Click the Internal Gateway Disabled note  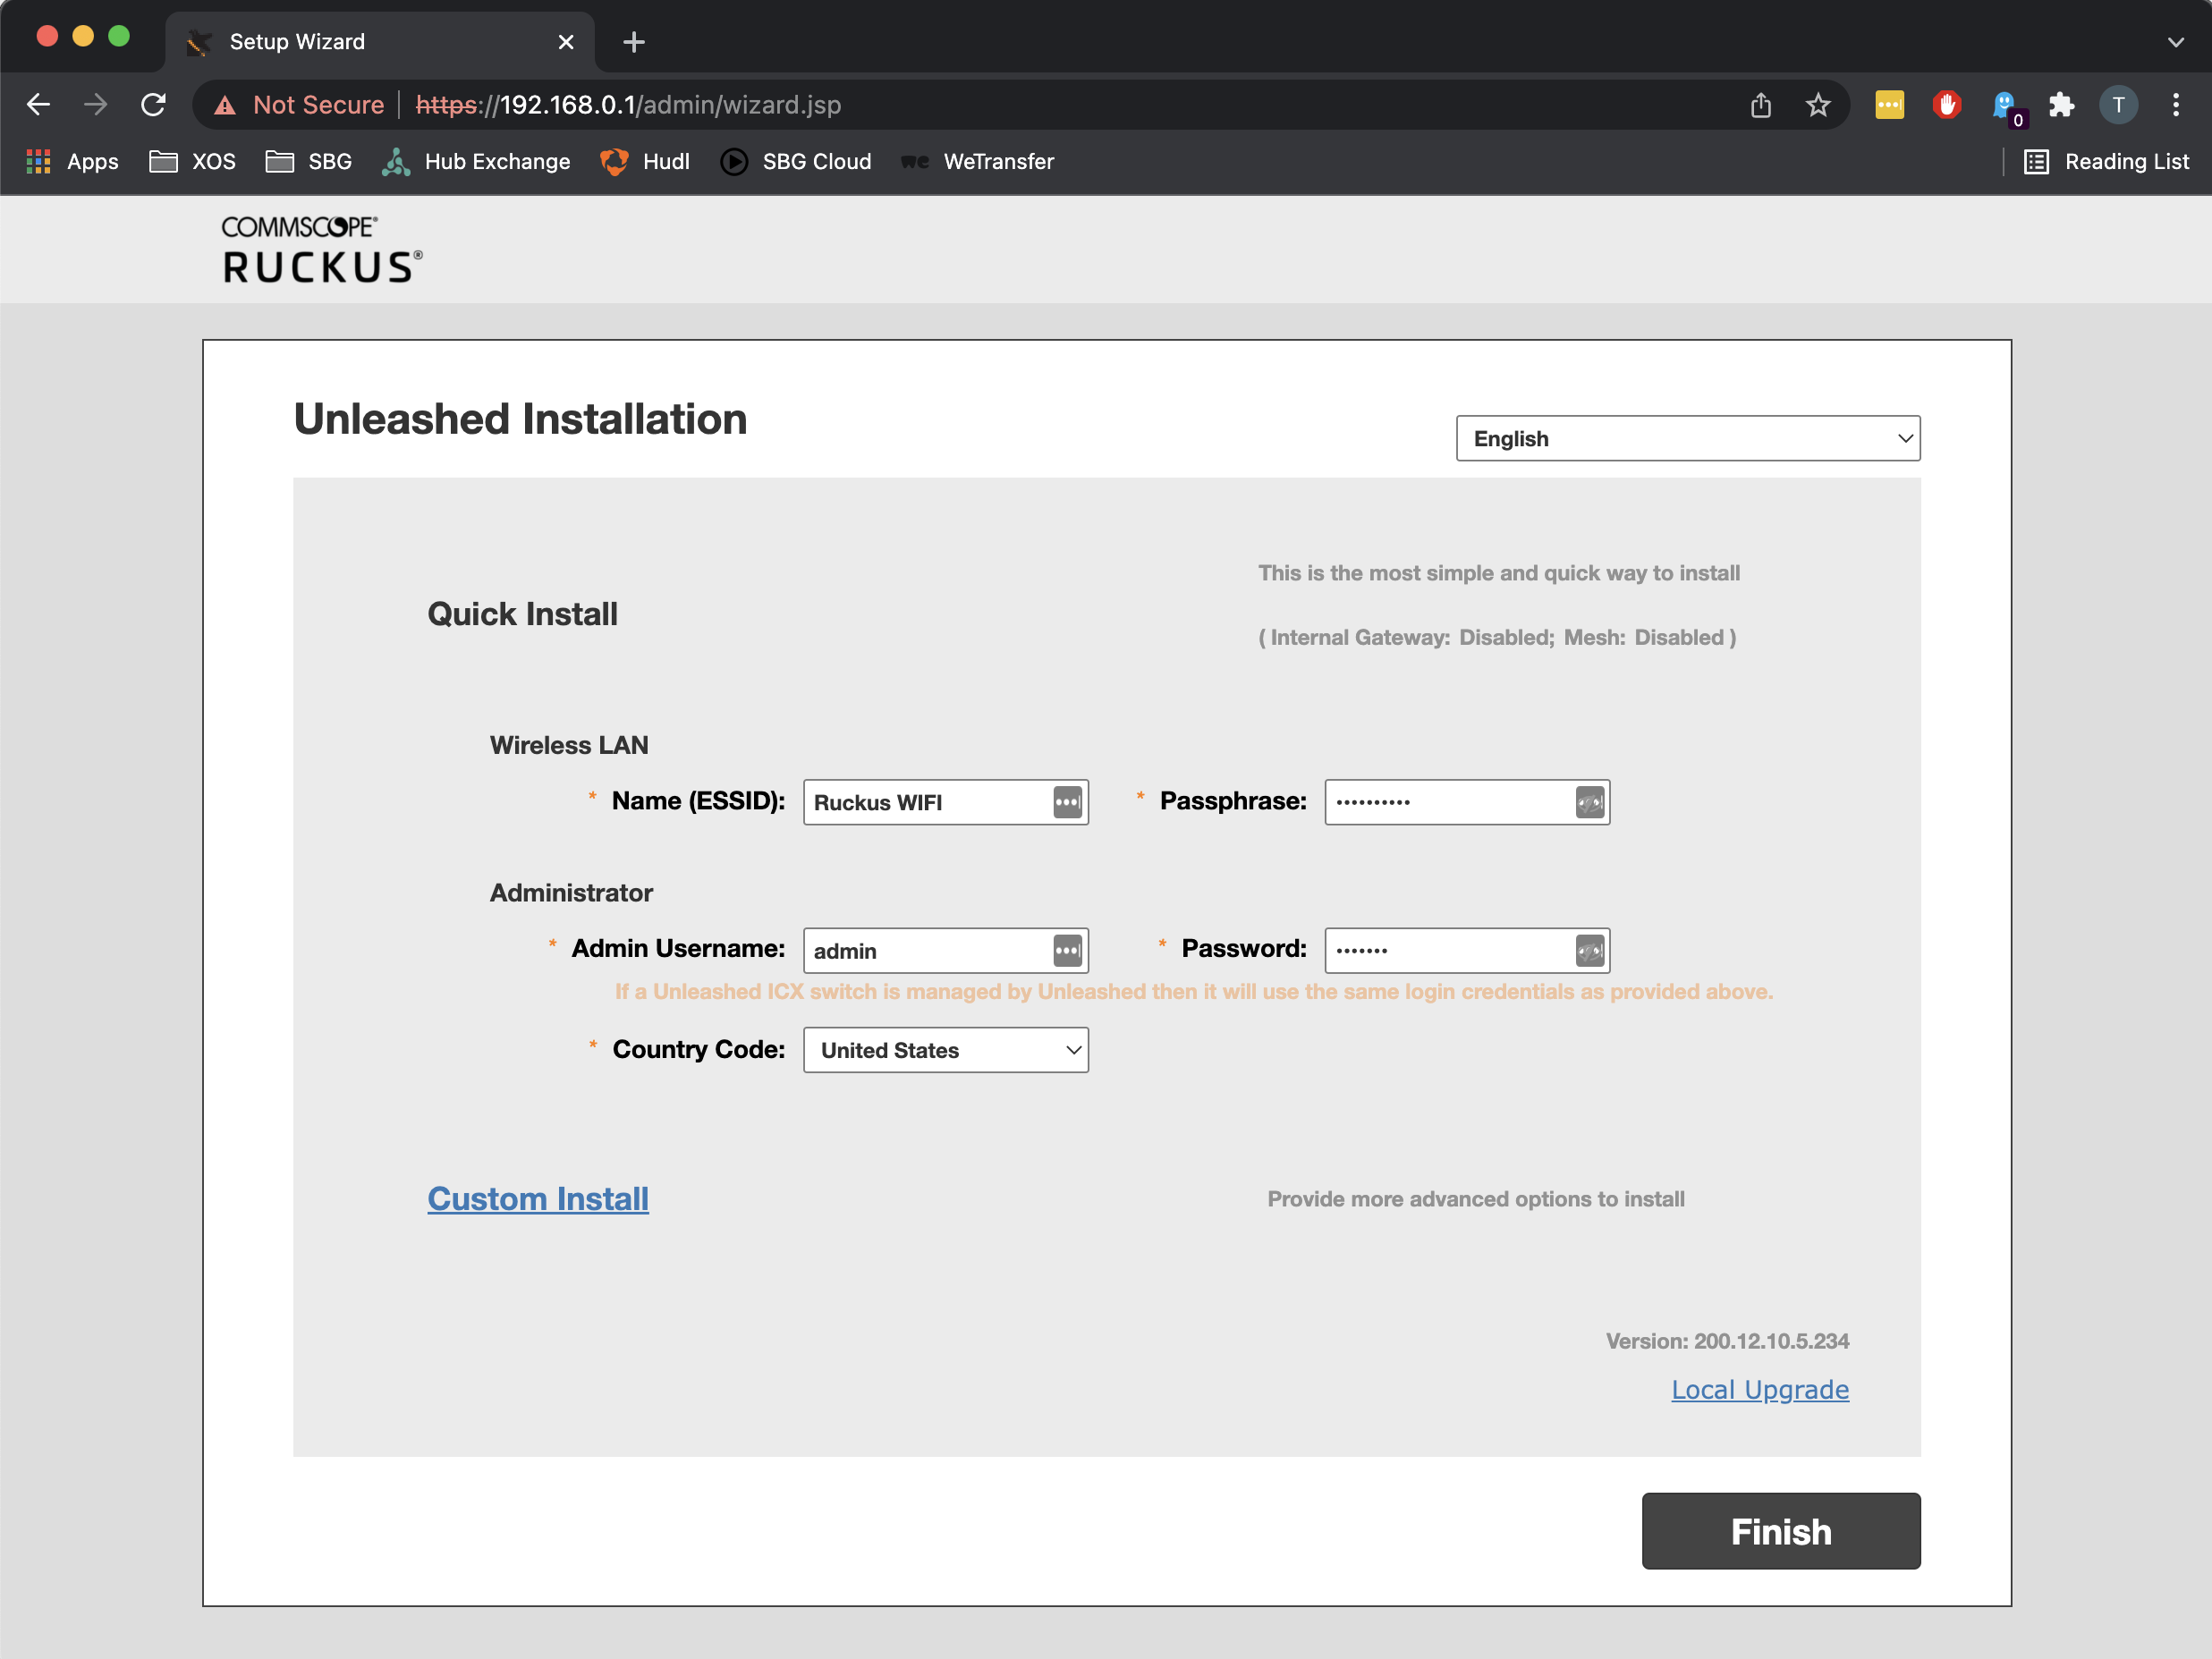coord(1497,637)
